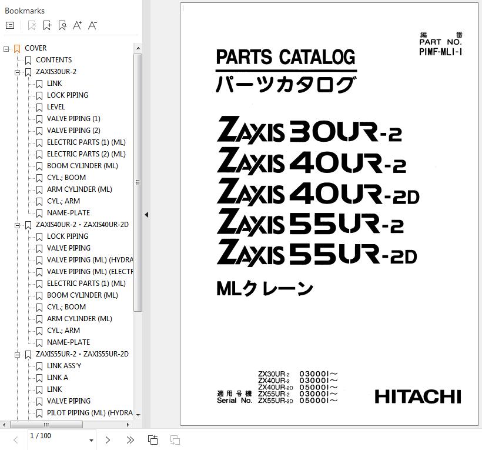Jump to the last page double arrow
Image resolution: width=482 pixels, height=450 pixels.
click(x=130, y=440)
